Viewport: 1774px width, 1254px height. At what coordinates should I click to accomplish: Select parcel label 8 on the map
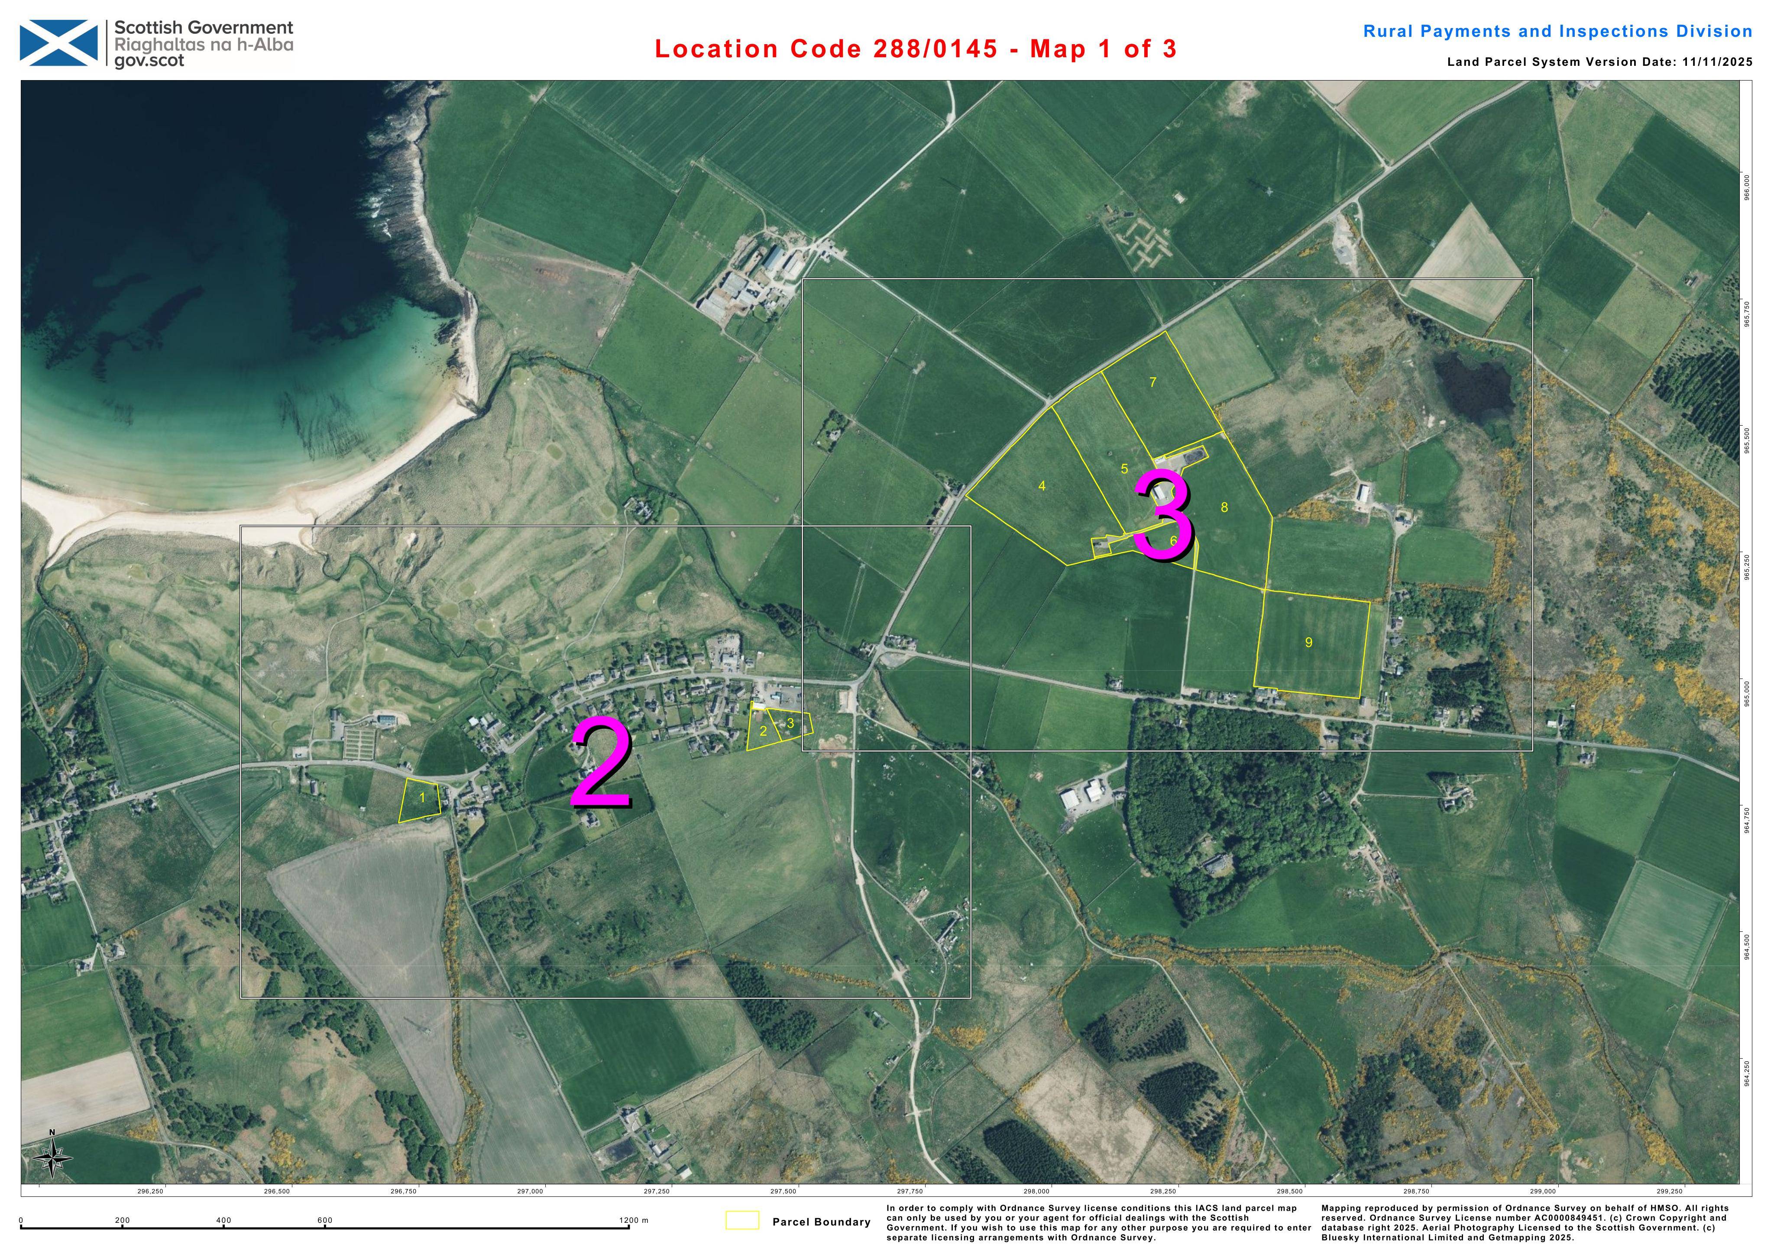coord(1224,507)
